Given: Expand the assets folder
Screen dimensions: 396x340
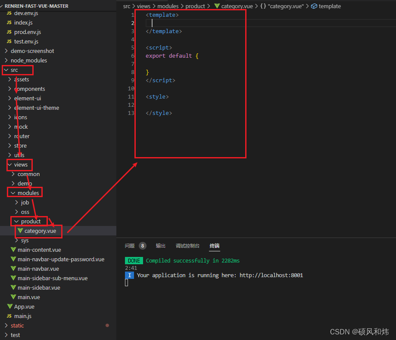Looking at the screenshot, I should [10, 80].
